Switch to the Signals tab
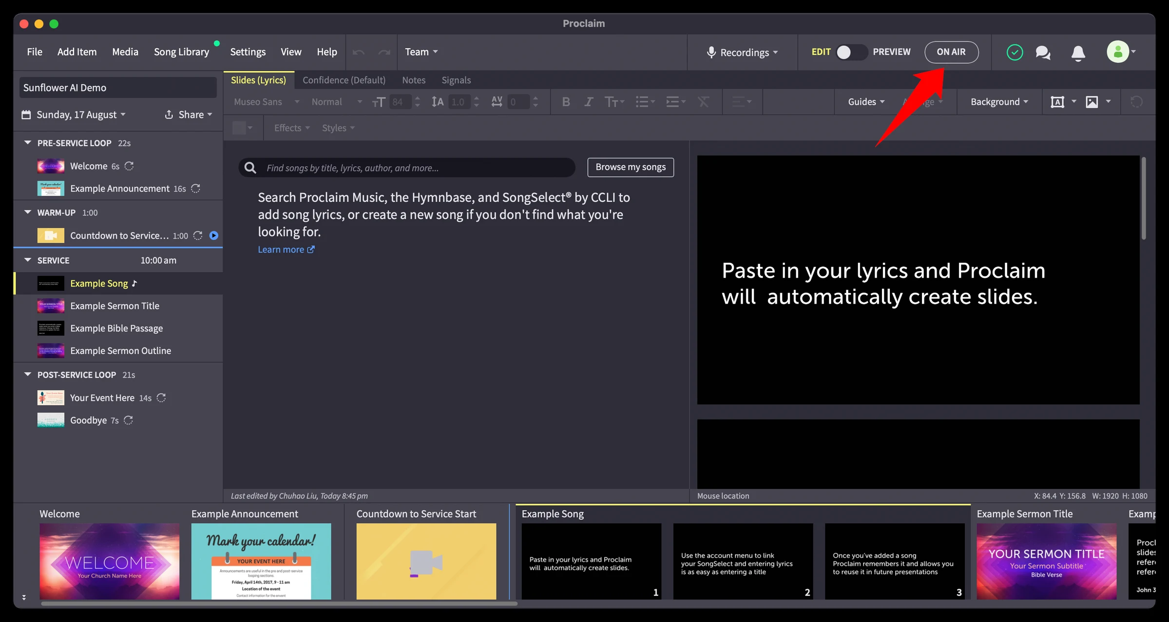The width and height of the screenshot is (1169, 622). click(456, 80)
